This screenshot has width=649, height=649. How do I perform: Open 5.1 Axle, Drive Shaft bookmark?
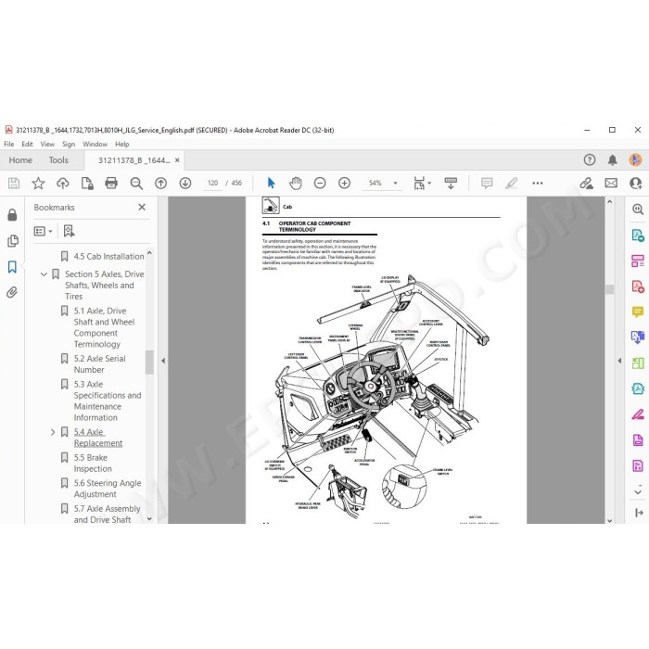coord(104,327)
